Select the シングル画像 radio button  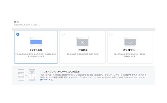coord(18,34)
